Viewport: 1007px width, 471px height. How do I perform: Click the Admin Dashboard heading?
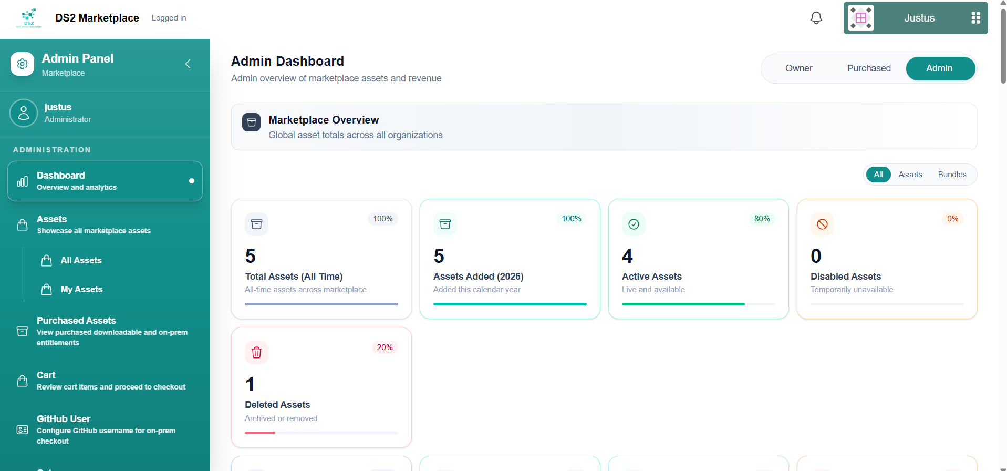(287, 61)
